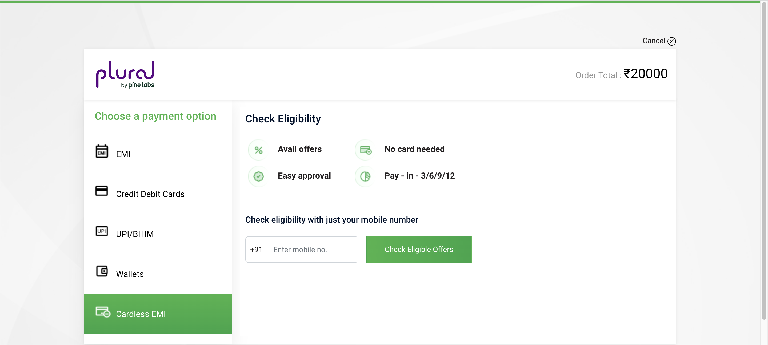768x345 pixels.
Task: Click the No card needed icon
Action: pos(365,150)
